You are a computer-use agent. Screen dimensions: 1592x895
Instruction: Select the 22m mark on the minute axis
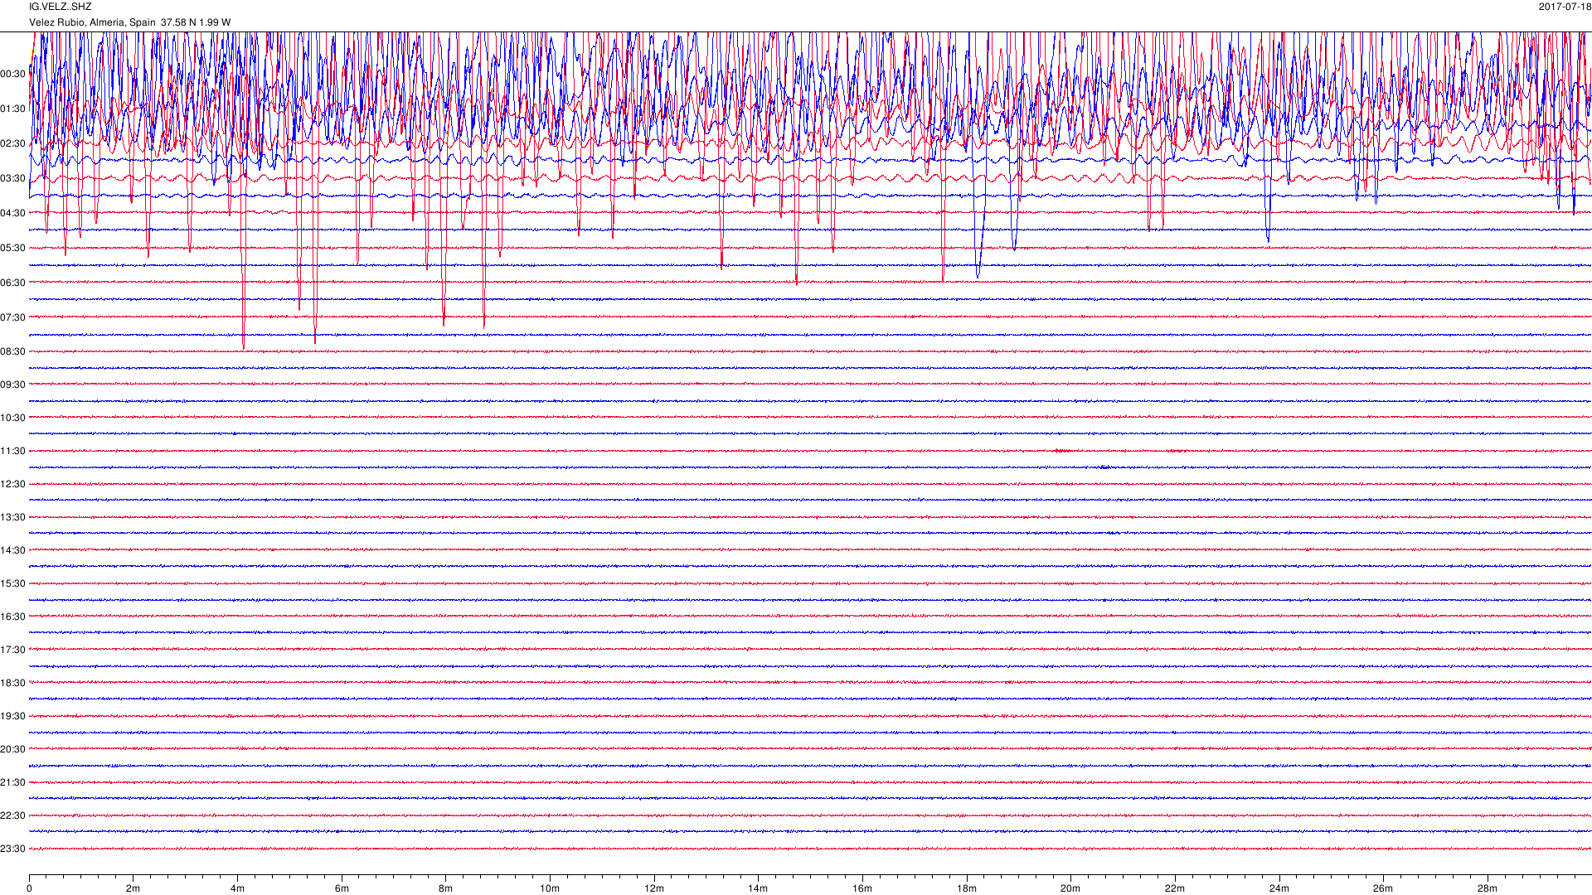pyautogui.click(x=1175, y=888)
